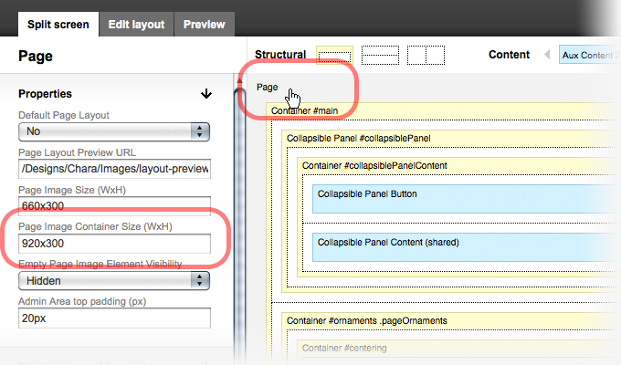The image size is (621, 365).
Task: Select the two-column structural layout icon
Action: pyautogui.click(x=426, y=55)
